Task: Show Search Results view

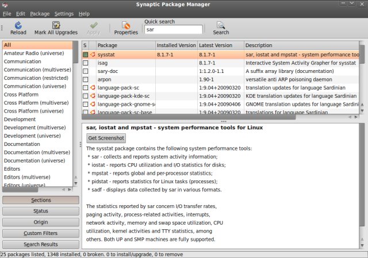Action: [x=41, y=244]
